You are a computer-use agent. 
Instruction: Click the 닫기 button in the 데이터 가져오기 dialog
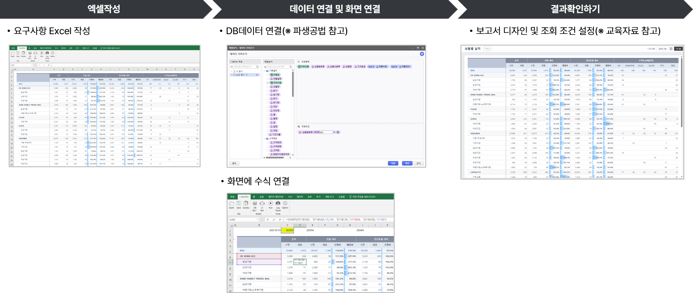[x=418, y=163]
